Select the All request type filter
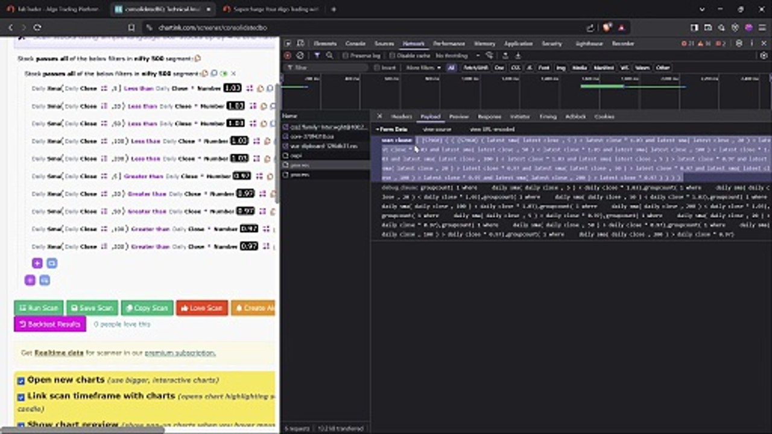Image resolution: width=772 pixels, height=434 pixels. pos(451,68)
